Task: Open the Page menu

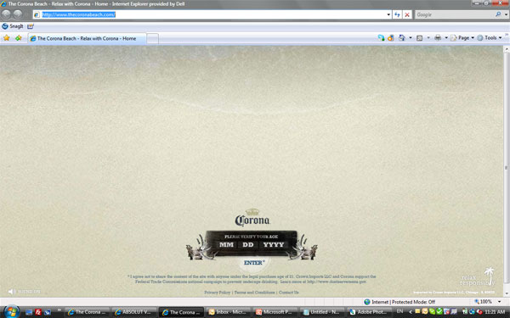Action: click(x=462, y=38)
